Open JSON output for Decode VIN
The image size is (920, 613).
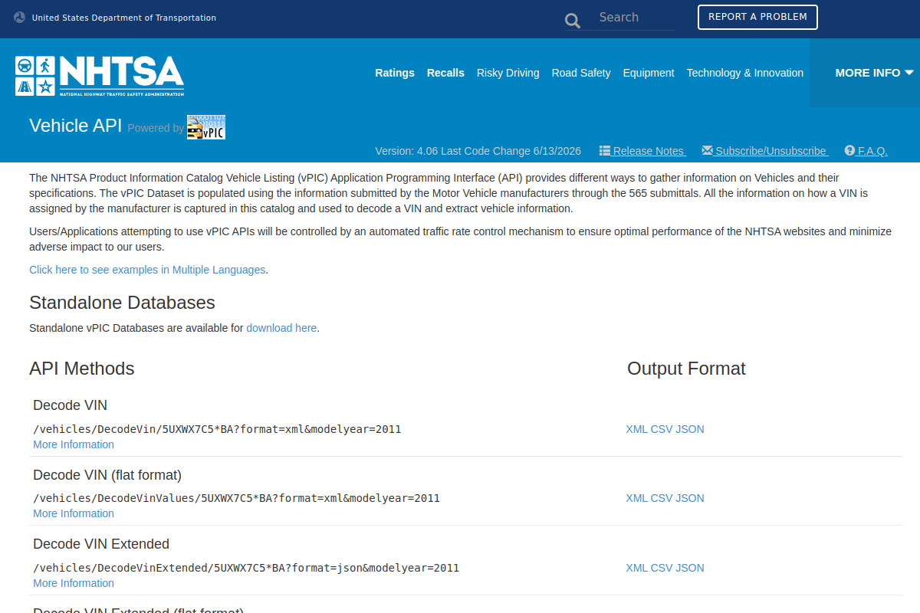(x=690, y=429)
